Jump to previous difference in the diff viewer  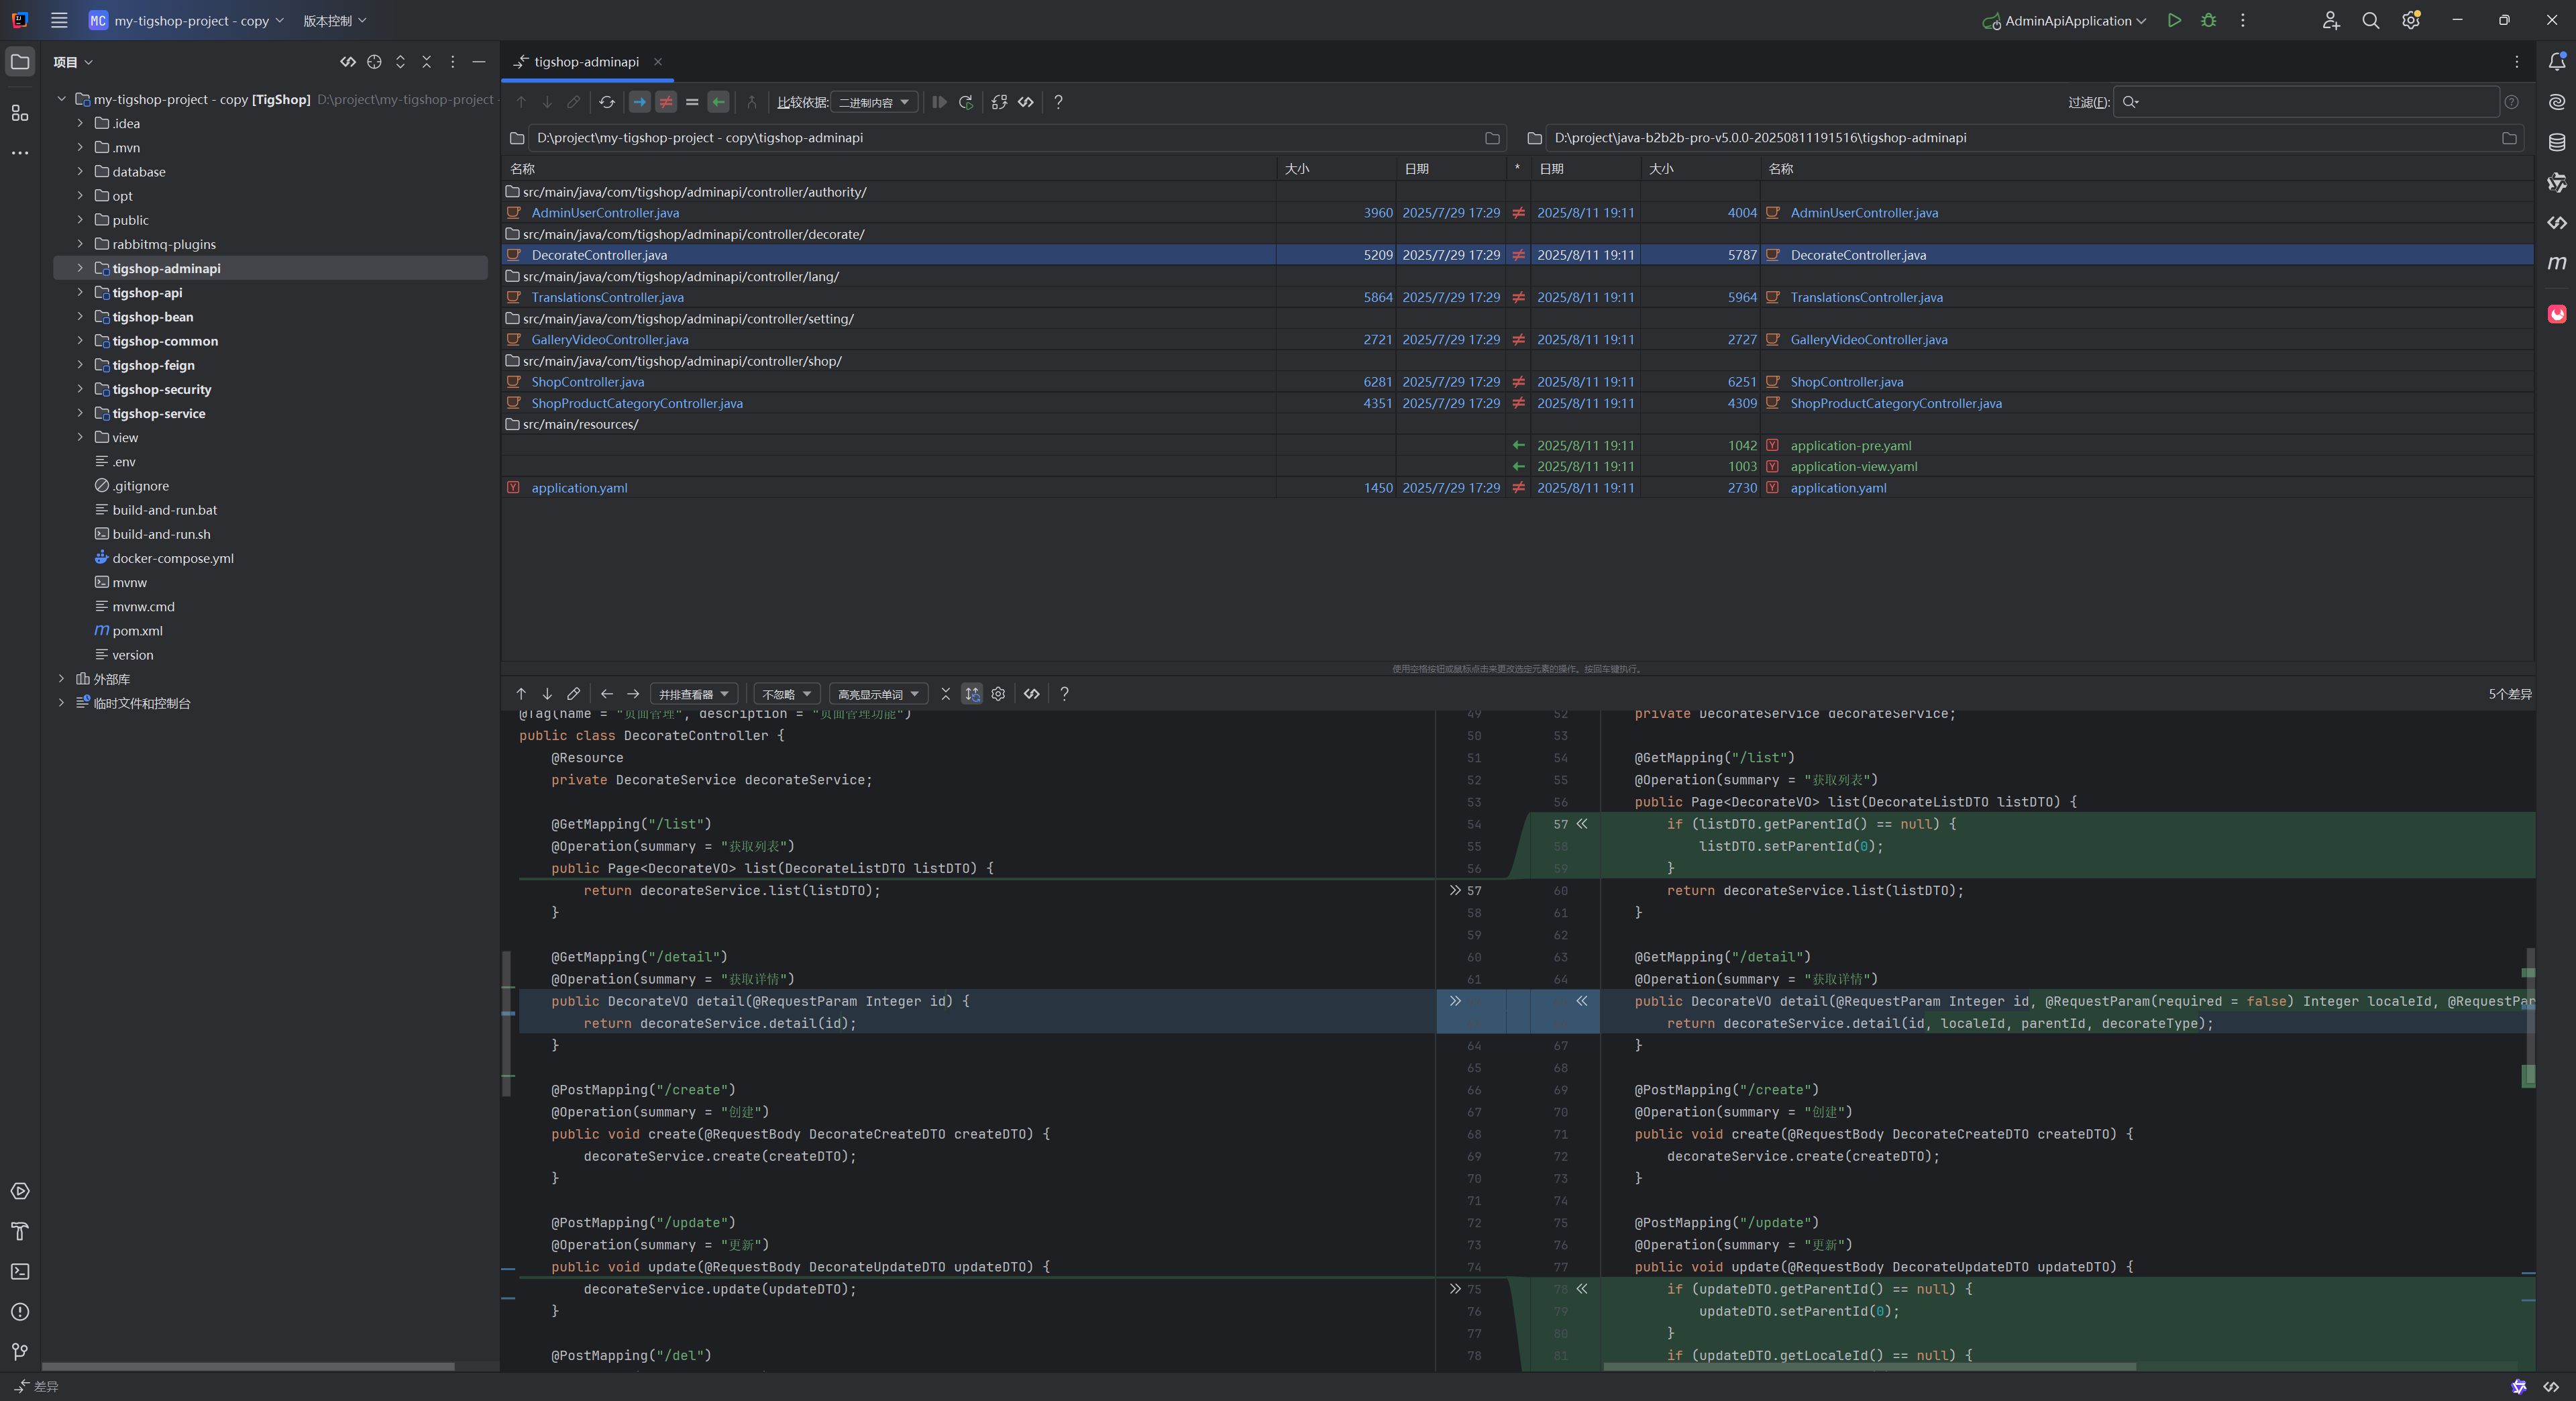[521, 694]
